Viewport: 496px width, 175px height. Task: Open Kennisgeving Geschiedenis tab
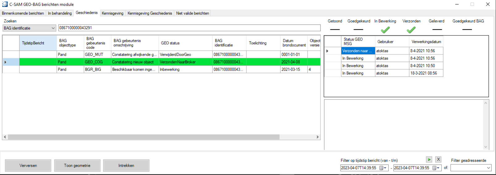tap(150, 13)
